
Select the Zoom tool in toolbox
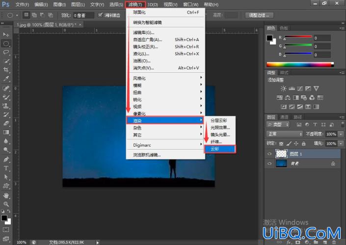pyautogui.click(x=6, y=204)
